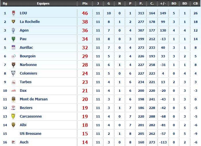Open the US Bressane team link
The width and height of the screenshot is (201, 146).
click(x=30, y=133)
